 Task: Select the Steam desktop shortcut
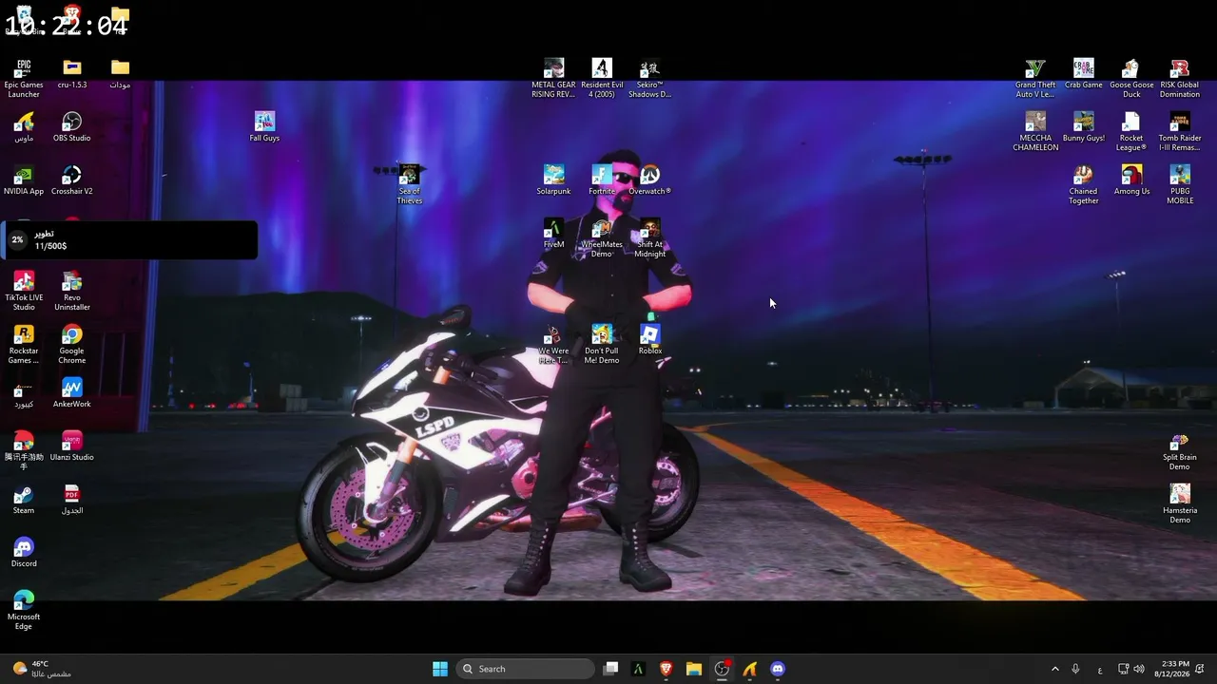(x=24, y=500)
